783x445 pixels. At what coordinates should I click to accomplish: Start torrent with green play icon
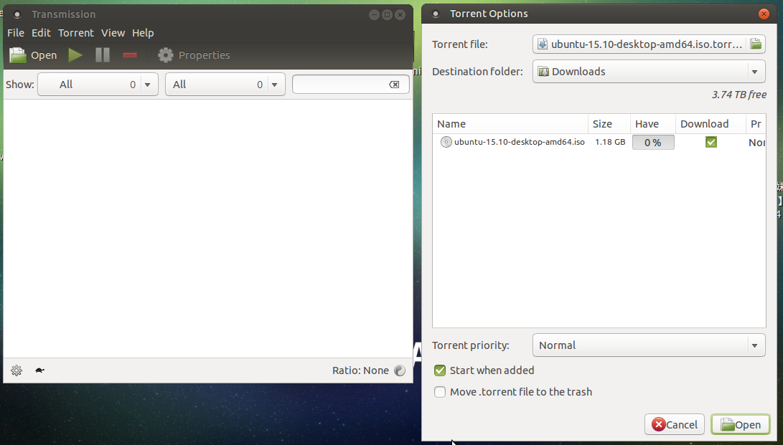pyautogui.click(x=75, y=54)
